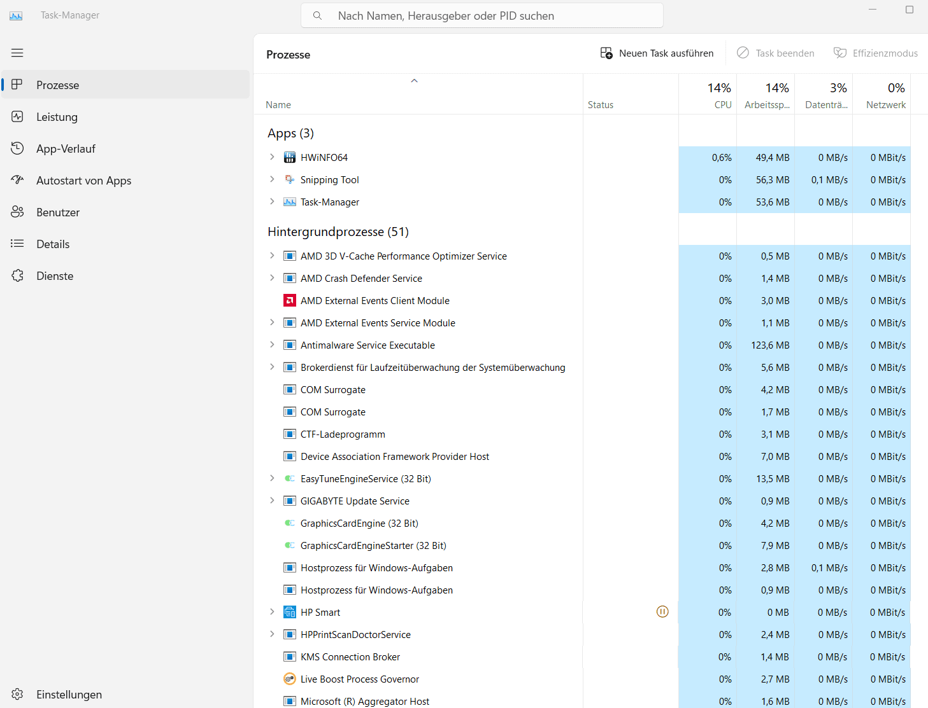Click the Neuen Task ausführen icon
The width and height of the screenshot is (928, 708).
[606, 53]
